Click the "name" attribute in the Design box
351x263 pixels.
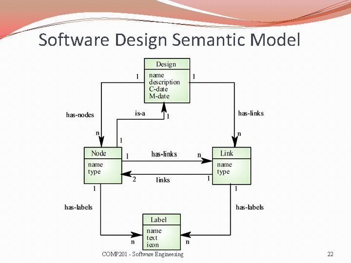pos(156,75)
